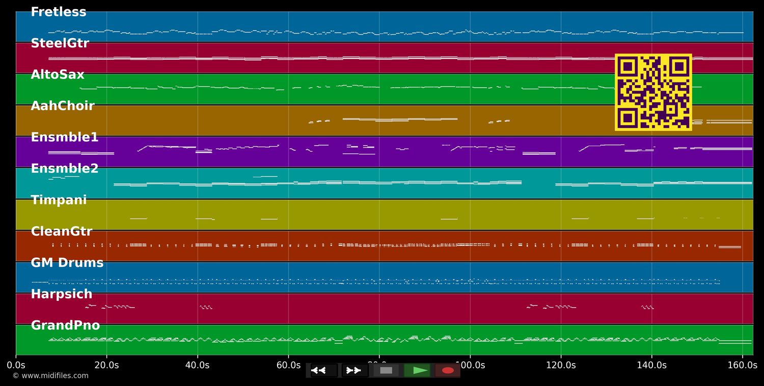Image resolution: width=764 pixels, height=386 pixels.
Task: Select the AltoSax track label
Action: tap(58, 75)
